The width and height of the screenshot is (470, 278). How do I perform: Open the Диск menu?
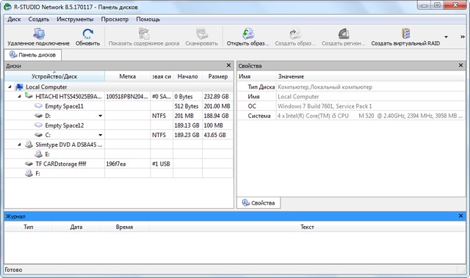pos(14,19)
